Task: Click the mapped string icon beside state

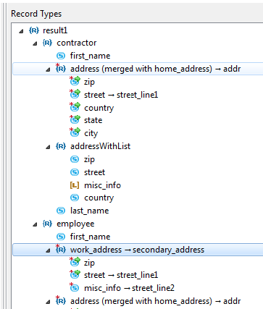Action: (75, 120)
